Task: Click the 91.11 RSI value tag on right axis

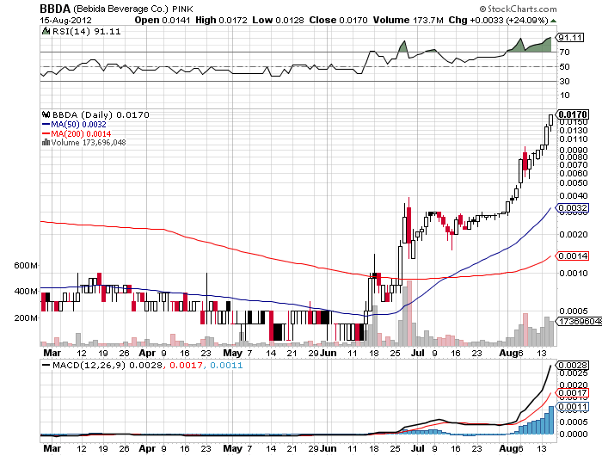Action: pyautogui.click(x=570, y=37)
